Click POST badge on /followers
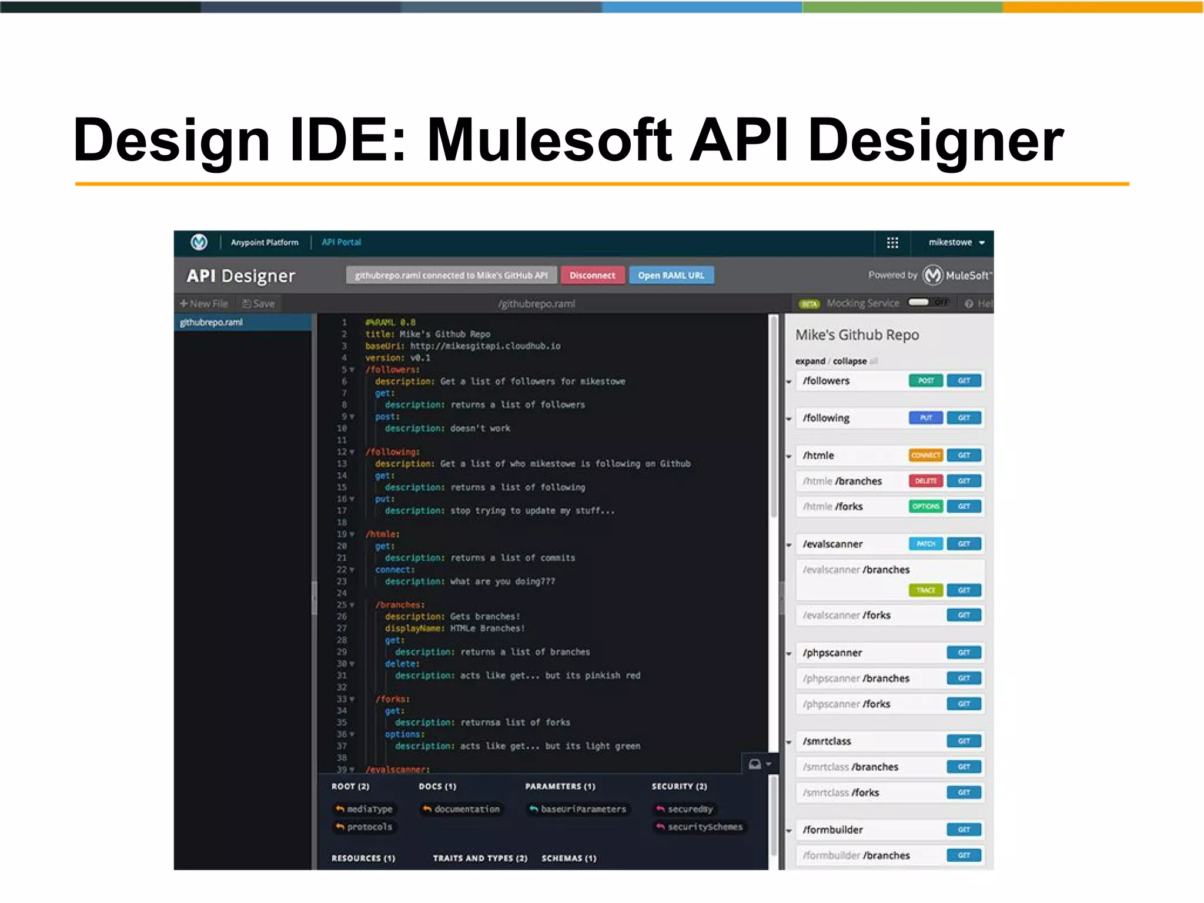The image size is (1204, 903). [926, 380]
